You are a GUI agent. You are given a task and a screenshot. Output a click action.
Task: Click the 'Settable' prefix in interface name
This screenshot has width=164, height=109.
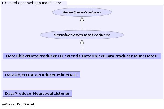[x=62, y=35]
